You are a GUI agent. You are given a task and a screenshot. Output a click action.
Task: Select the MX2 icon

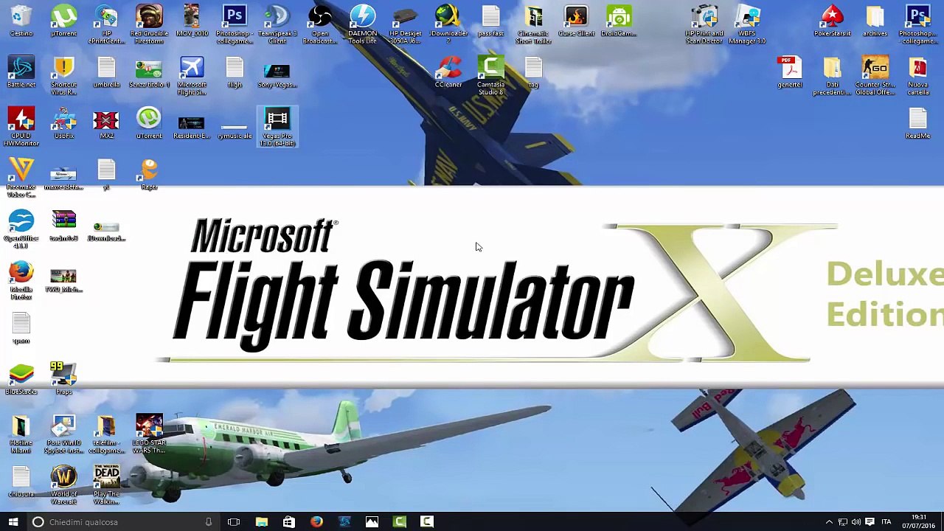point(106,123)
